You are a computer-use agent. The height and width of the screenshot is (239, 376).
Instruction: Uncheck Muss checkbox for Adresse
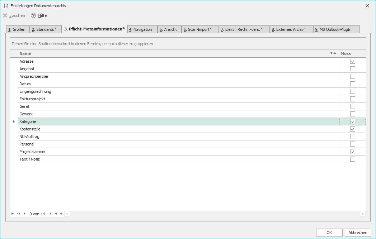click(352, 61)
